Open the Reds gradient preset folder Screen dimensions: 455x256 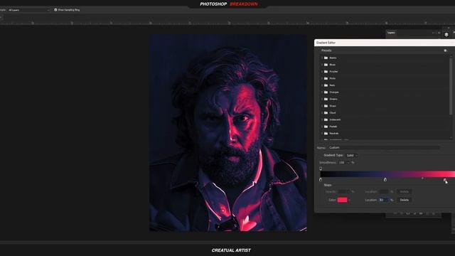click(x=326, y=85)
